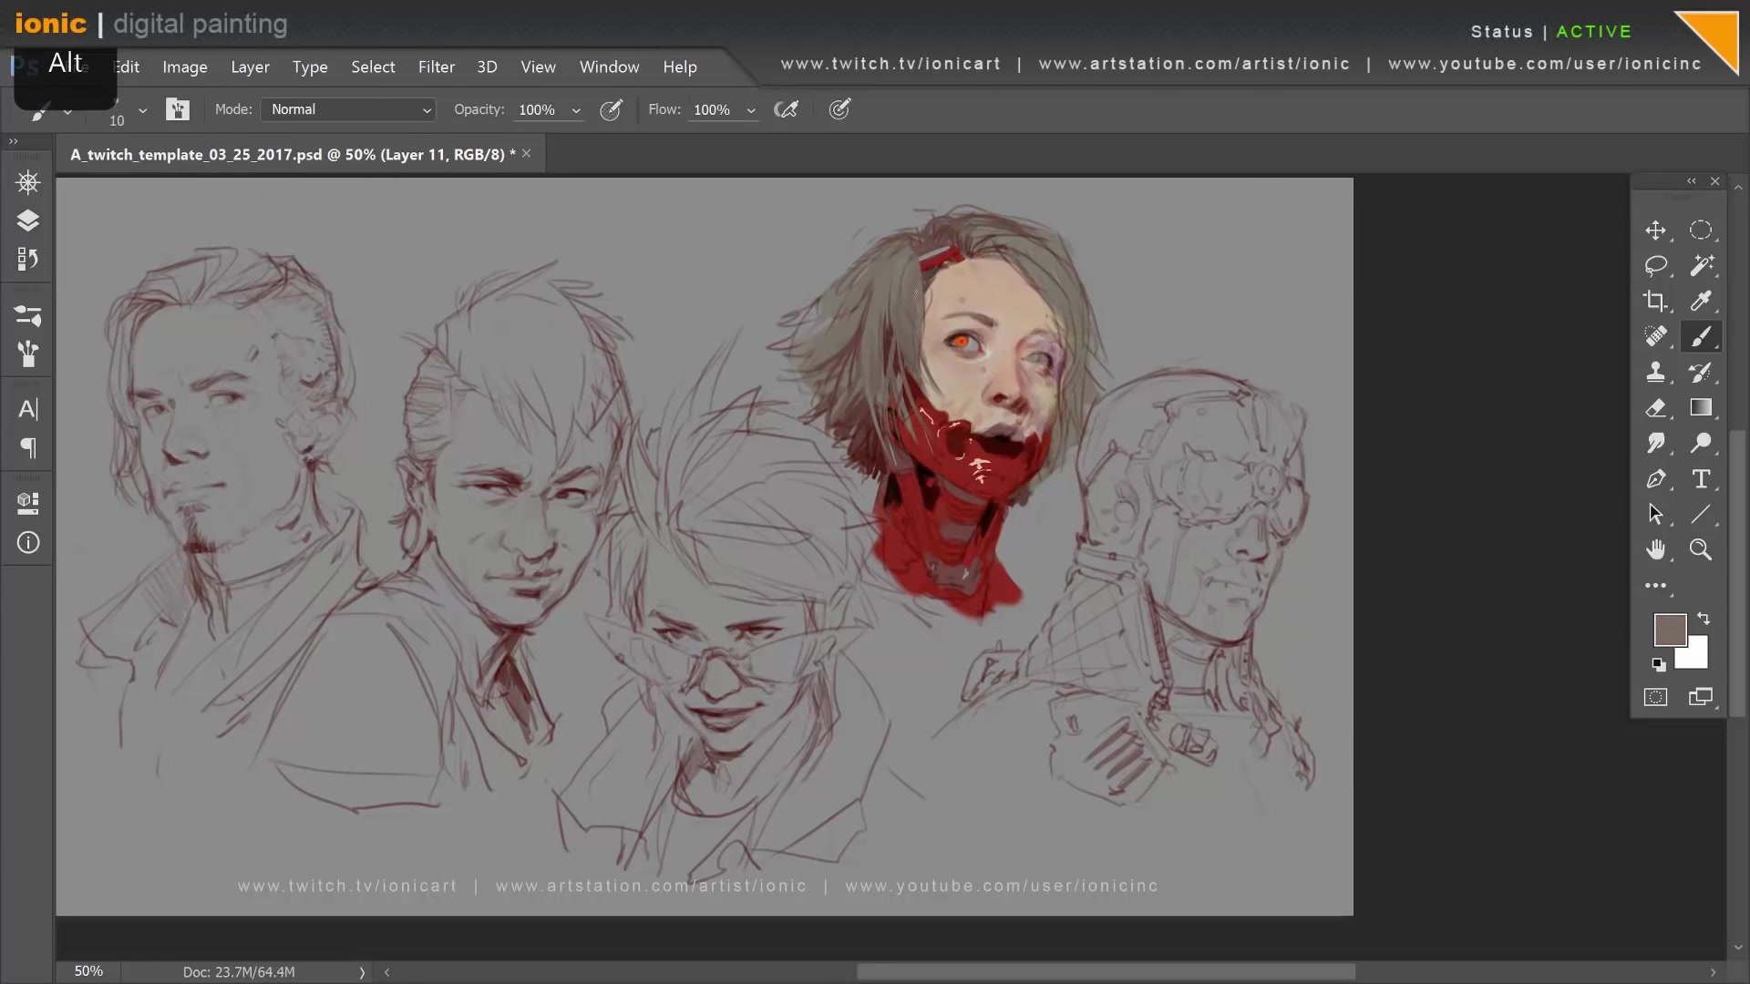Select the Line tool
Image resolution: width=1750 pixels, height=984 pixels.
coord(1701,514)
